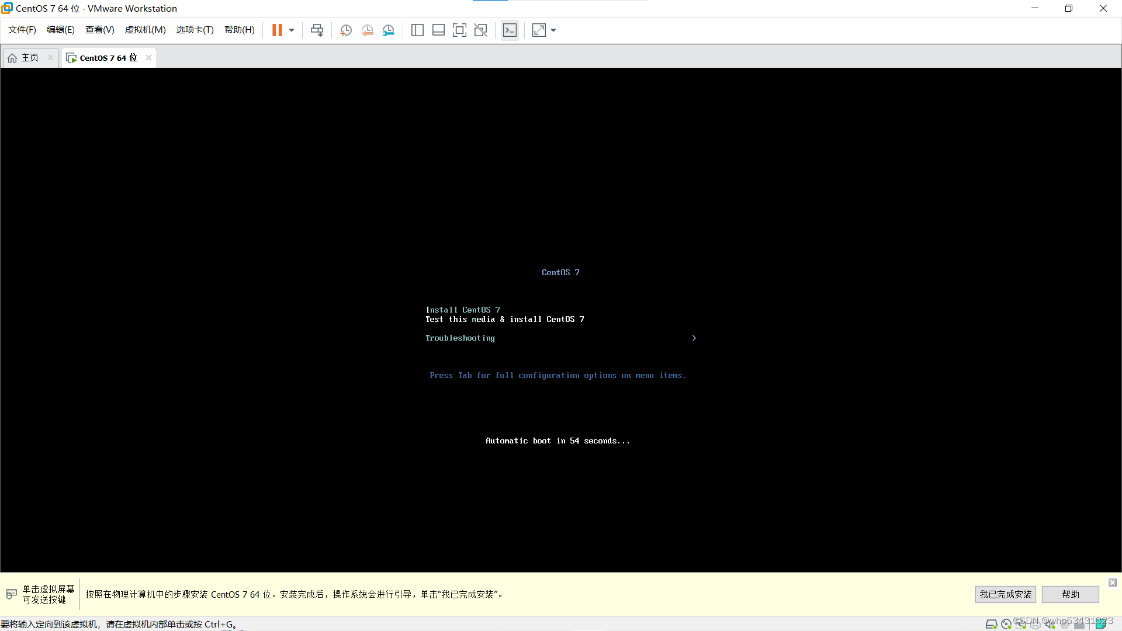The width and height of the screenshot is (1122, 631).
Task: Click the sound card status icon
Action: pos(1050,624)
